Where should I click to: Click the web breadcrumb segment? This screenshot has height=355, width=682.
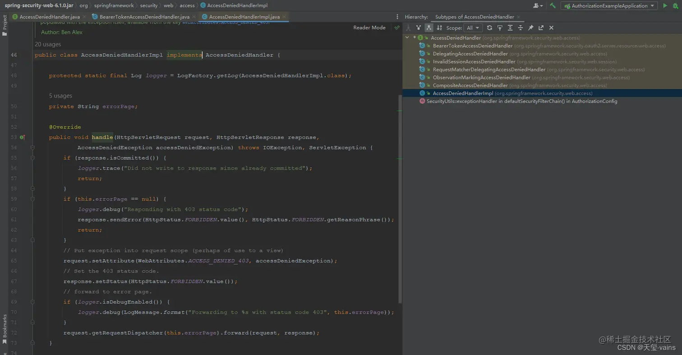click(x=169, y=5)
